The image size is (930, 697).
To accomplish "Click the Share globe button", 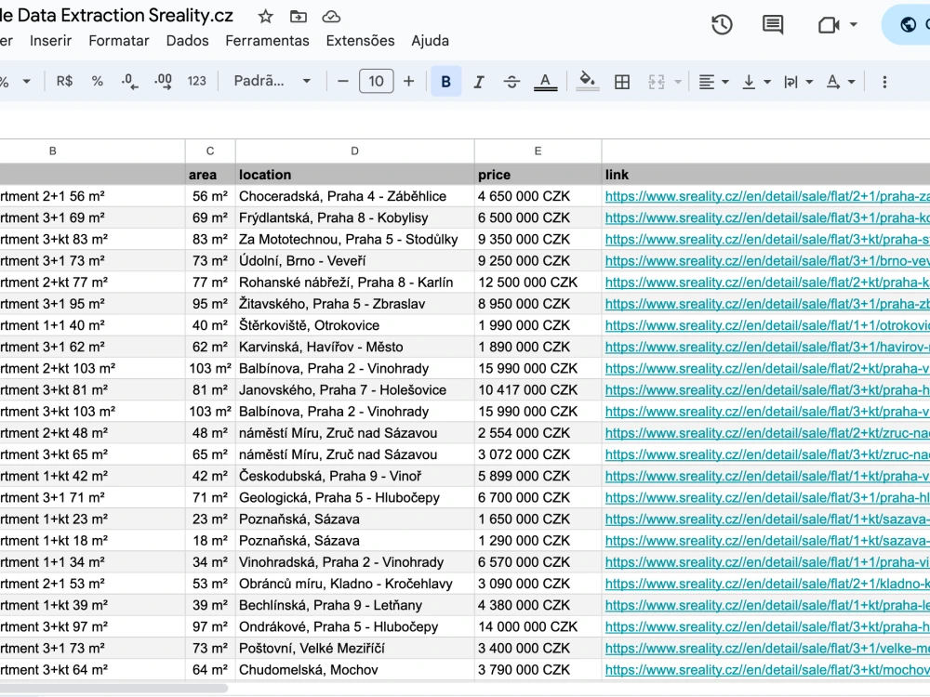I will pos(908,25).
